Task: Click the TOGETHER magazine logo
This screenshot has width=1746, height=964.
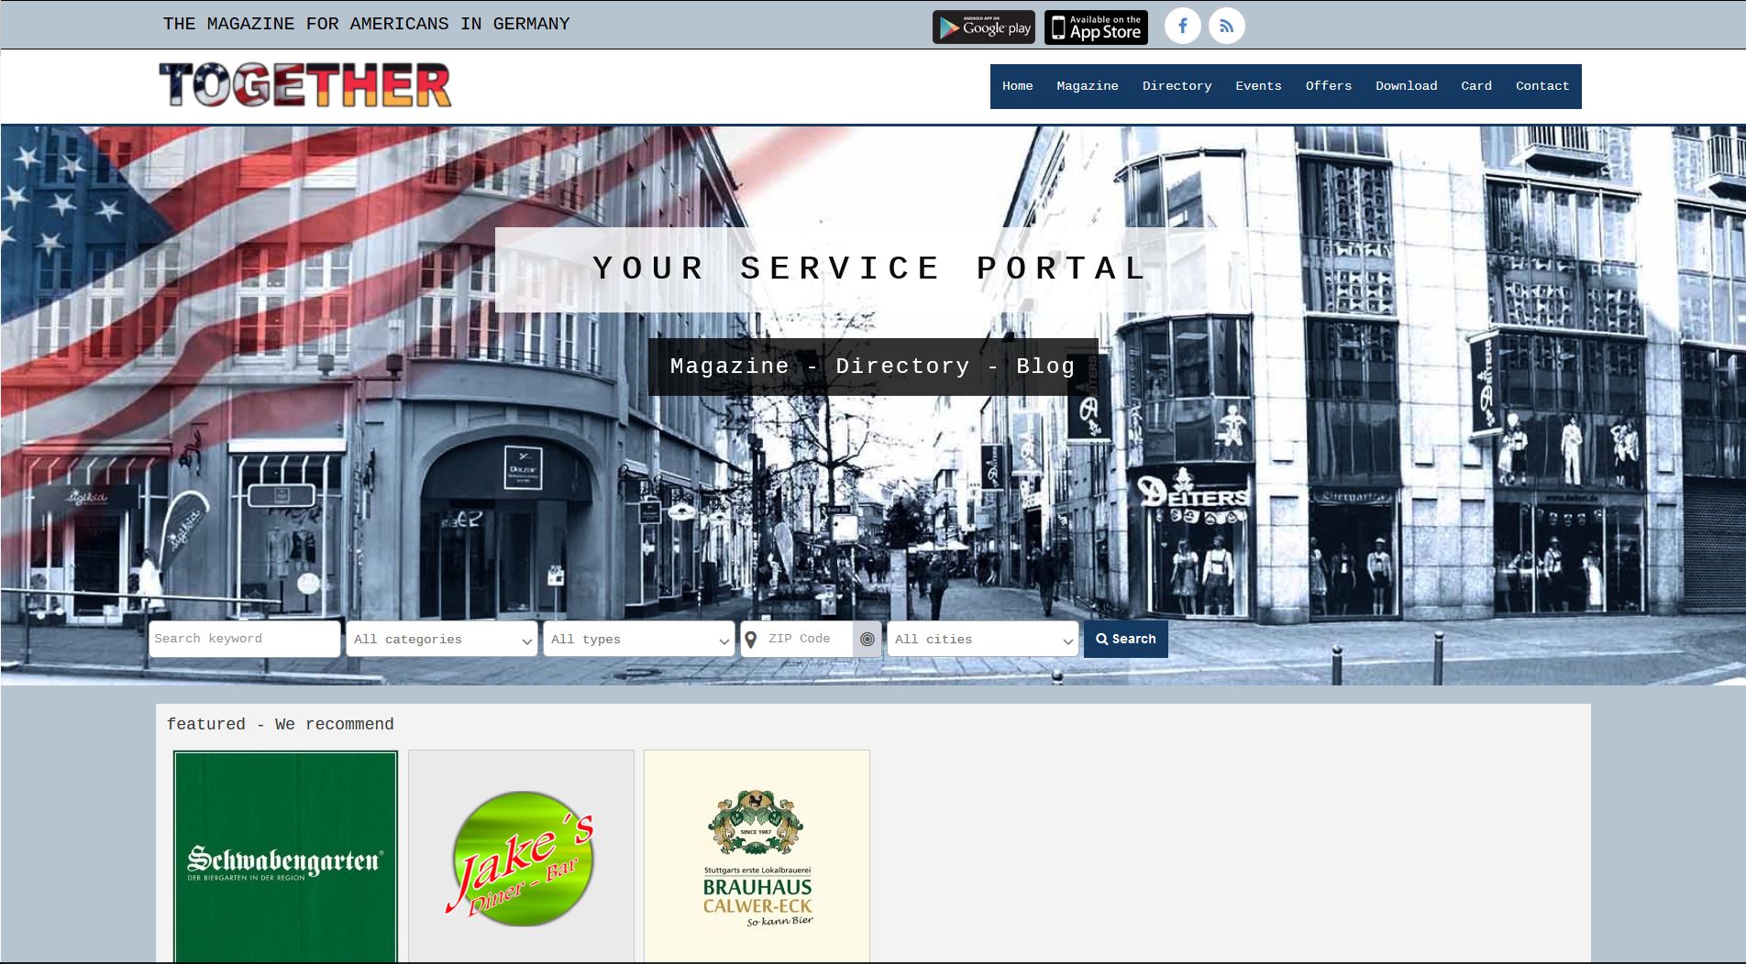Action: [x=305, y=85]
